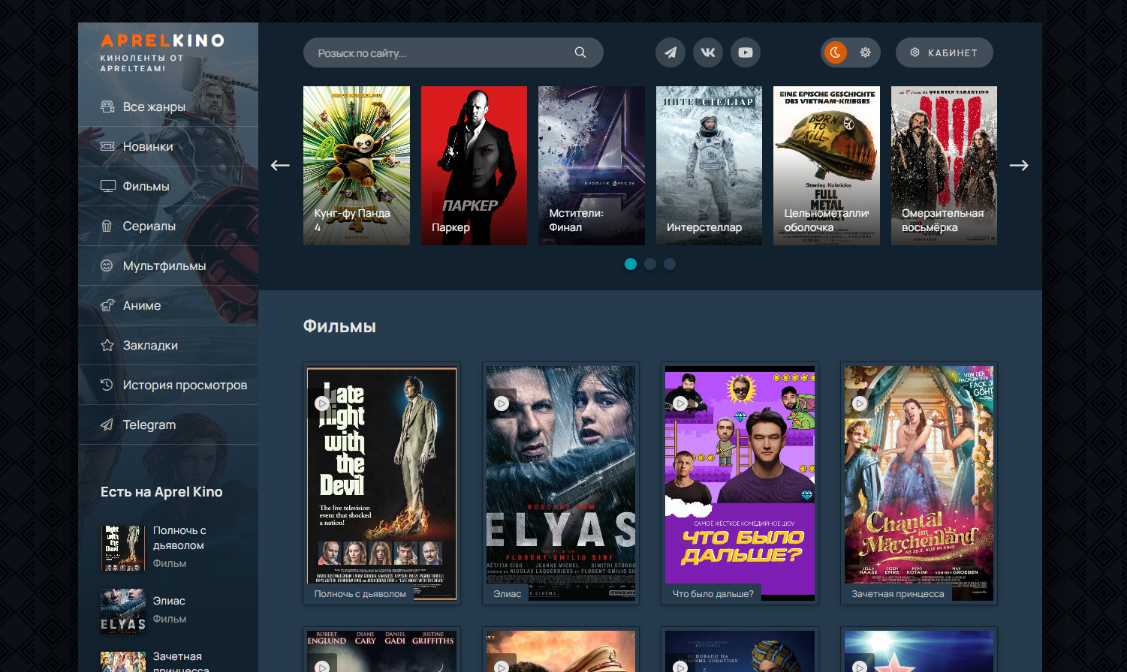Click the Фильмы section heading
Image resolution: width=1127 pixels, height=672 pixels.
point(339,326)
